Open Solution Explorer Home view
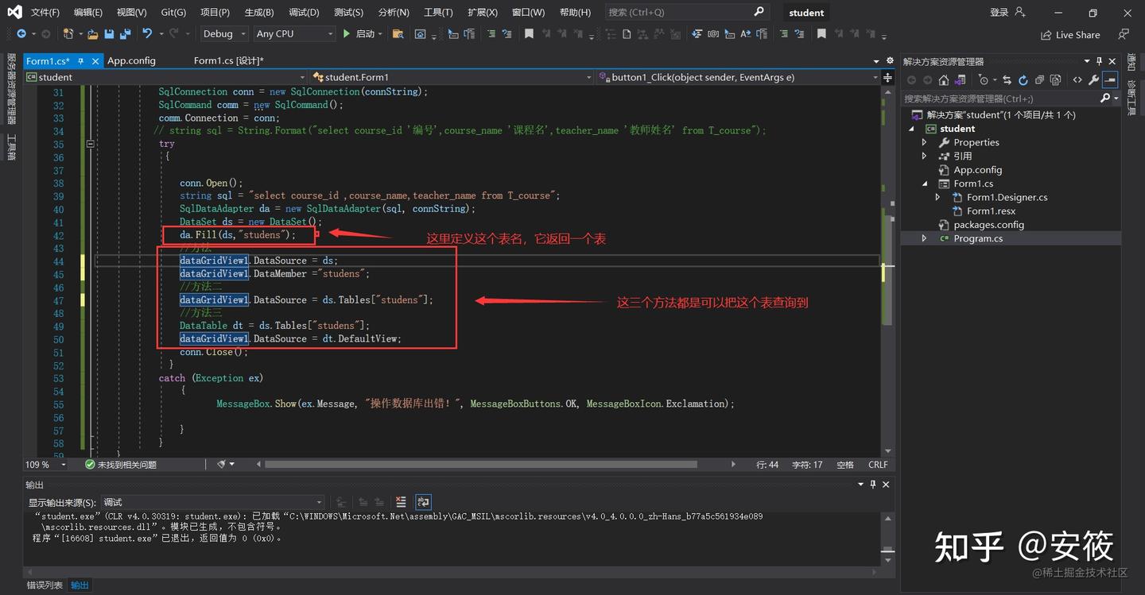 (x=943, y=79)
